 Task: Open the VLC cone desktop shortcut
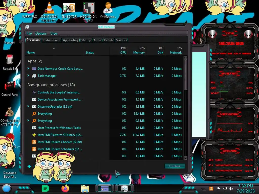(x=49, y=12)
